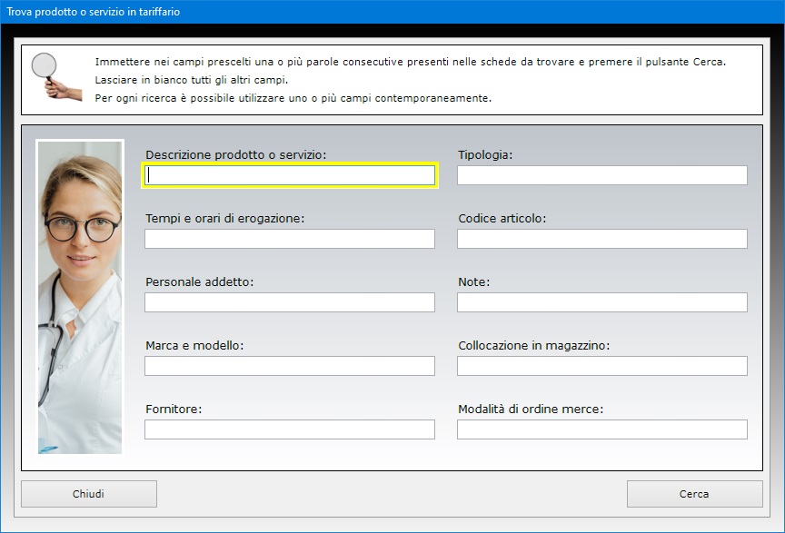Click the Fornitore input box

coord(290,429)
